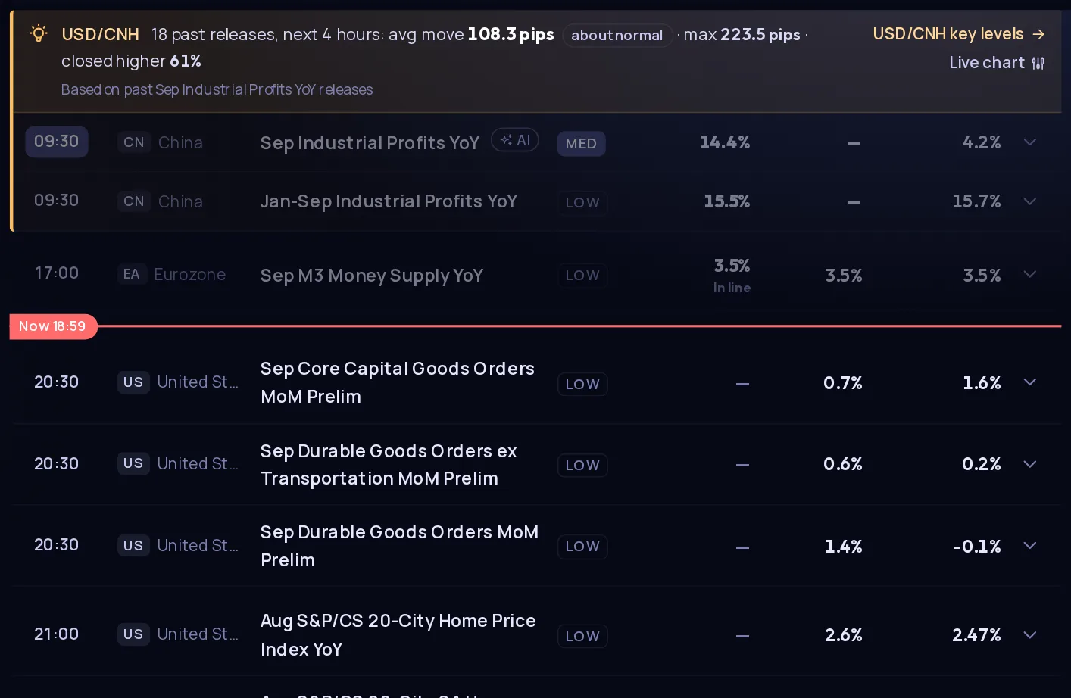Click the 4.2% previous value

pos(981,142)
